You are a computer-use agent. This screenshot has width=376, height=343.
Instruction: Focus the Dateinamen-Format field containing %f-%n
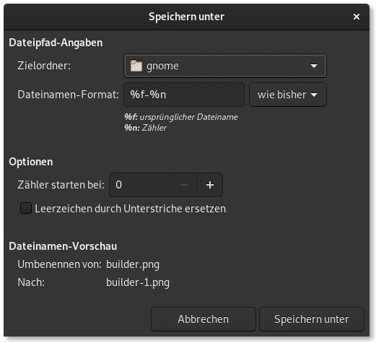184,95
